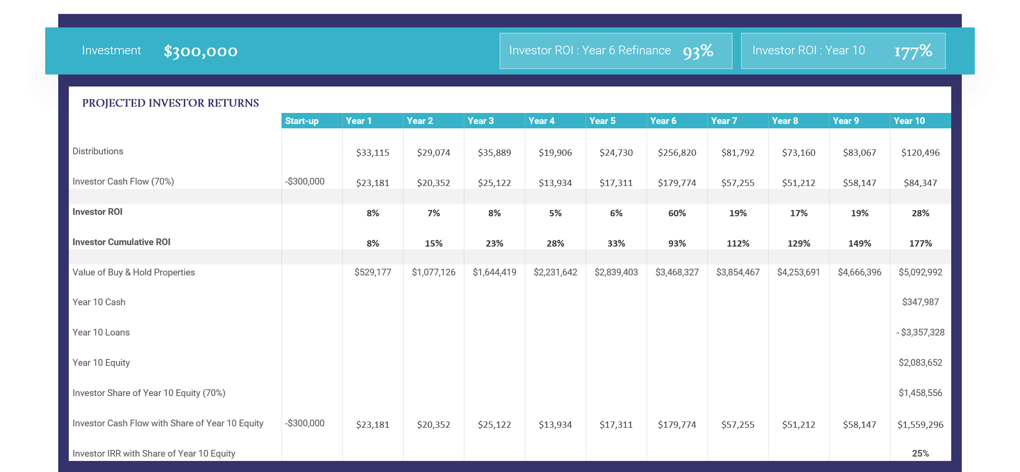Click the Investor ROI Year 6 Refinance box
The height and width of the screenshot is (472, 1020).
click(616, 51)
